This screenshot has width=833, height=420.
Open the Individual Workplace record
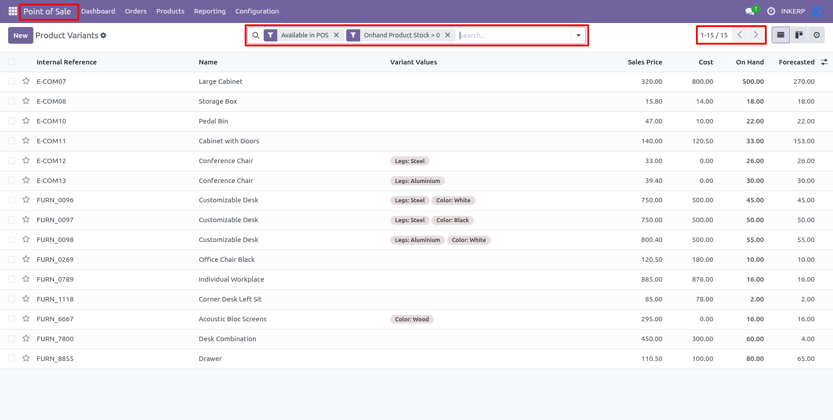(x=231, y=279)
